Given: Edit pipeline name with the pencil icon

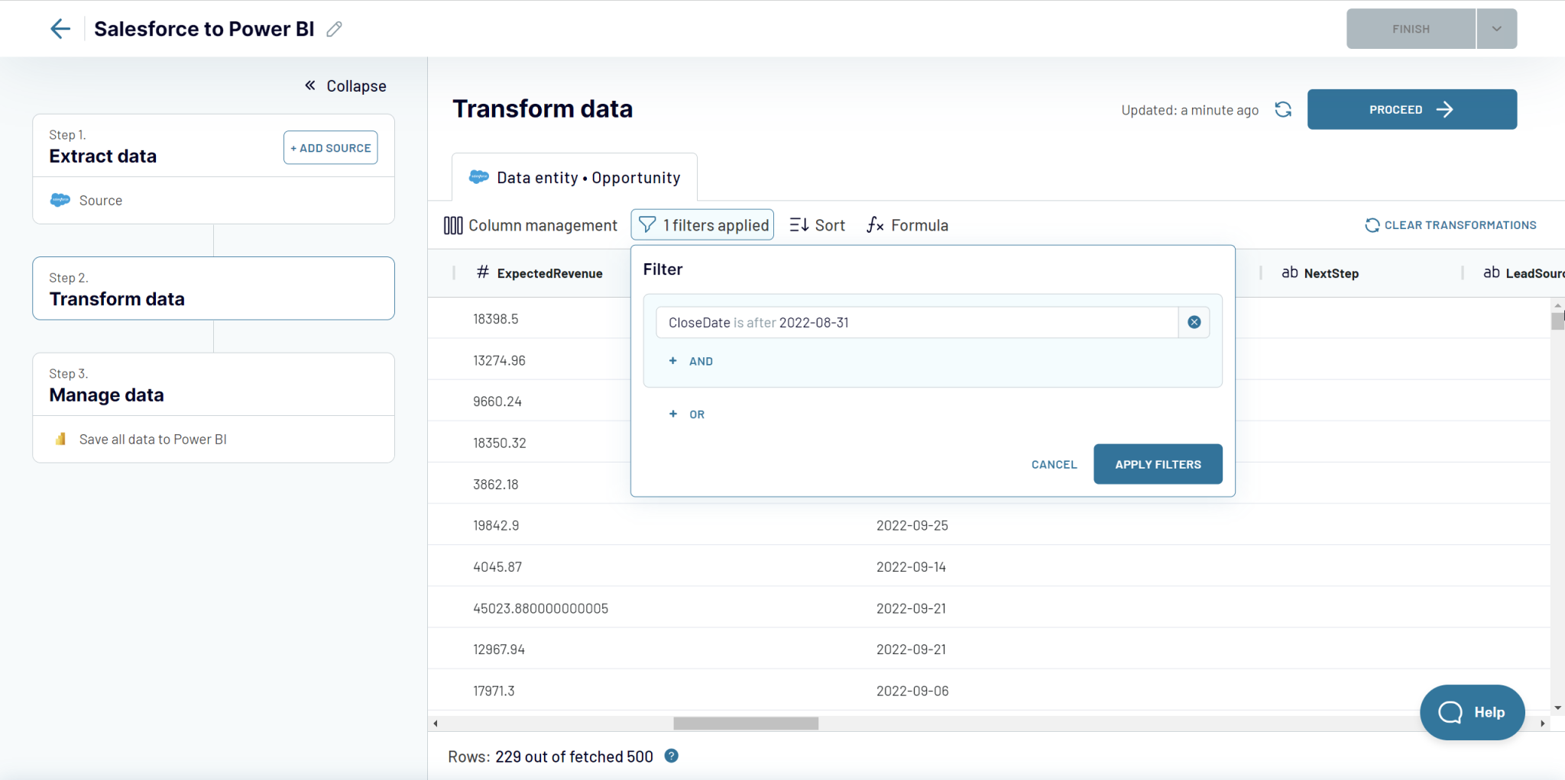Looking at the screenshot, I should [334, 28].
